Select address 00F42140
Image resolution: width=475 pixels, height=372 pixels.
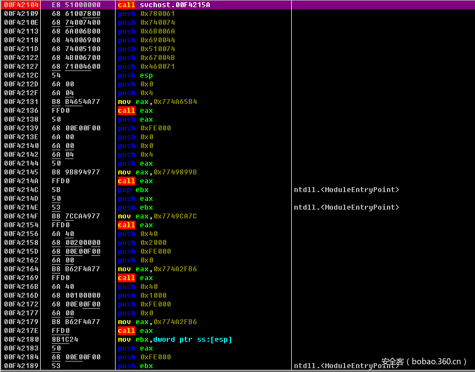[x=21, y=145]
